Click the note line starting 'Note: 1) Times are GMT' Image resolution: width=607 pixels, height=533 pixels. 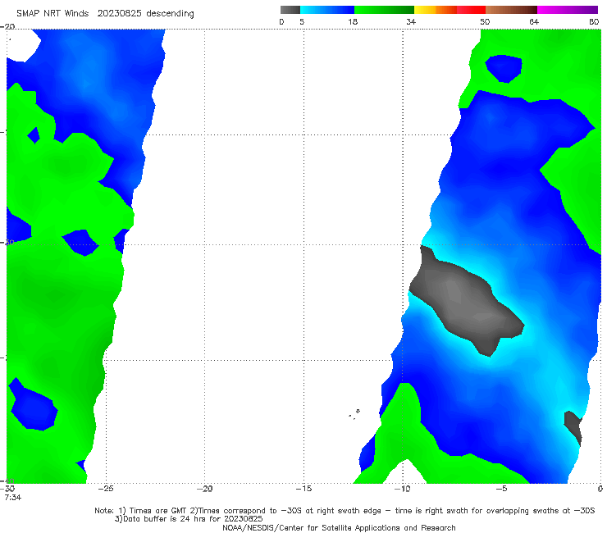345,511
